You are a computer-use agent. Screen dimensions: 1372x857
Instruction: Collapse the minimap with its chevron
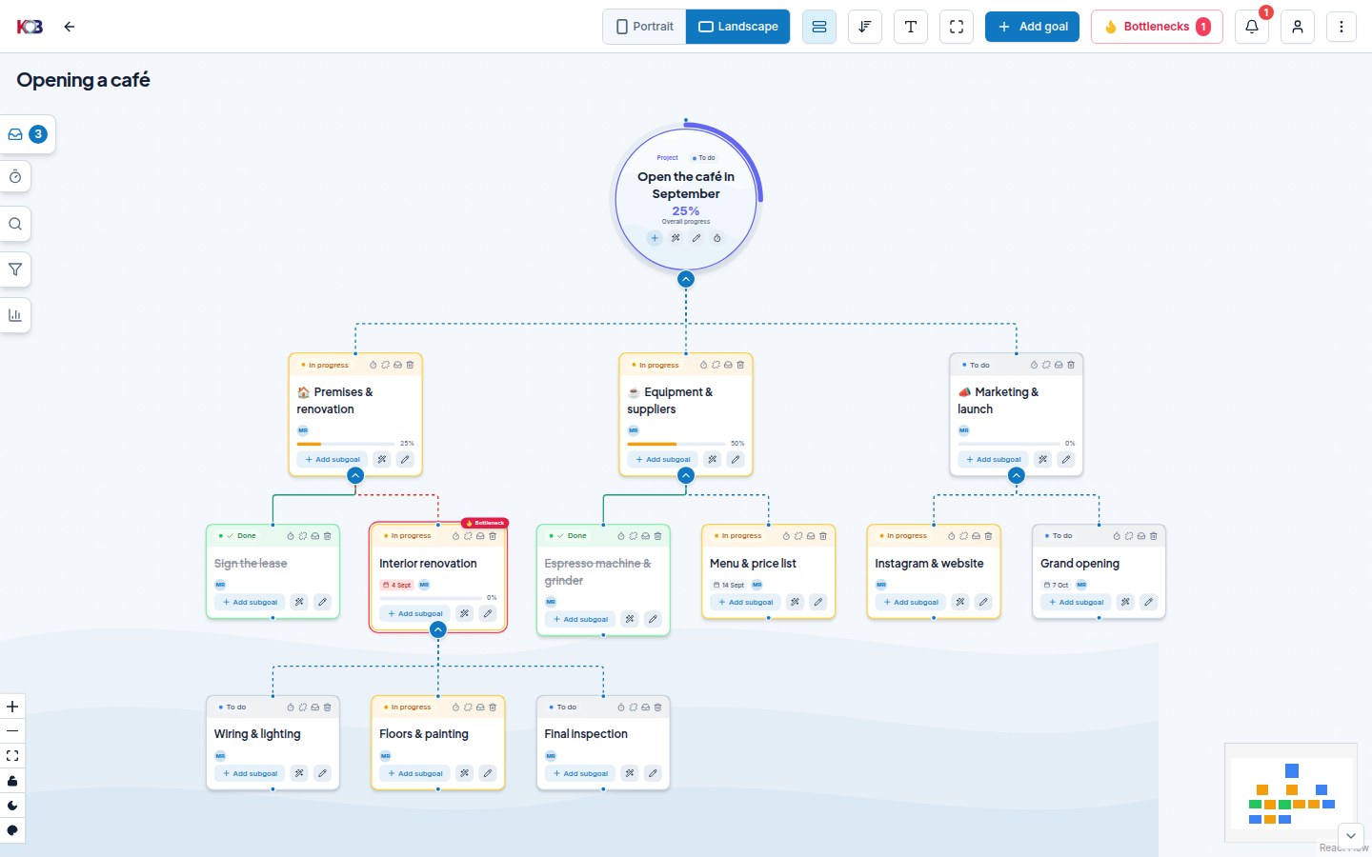coord(1351,836)
